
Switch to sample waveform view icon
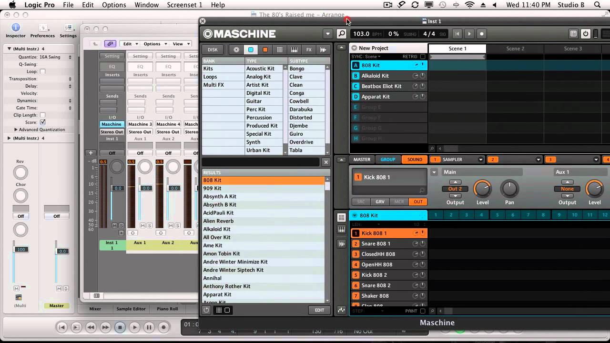tap(341, 244)
